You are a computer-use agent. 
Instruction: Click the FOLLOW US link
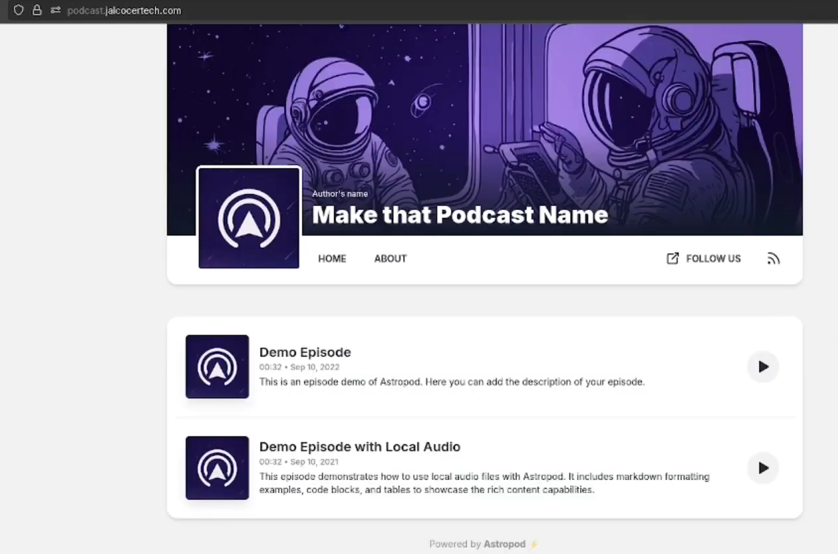[713, 258]
